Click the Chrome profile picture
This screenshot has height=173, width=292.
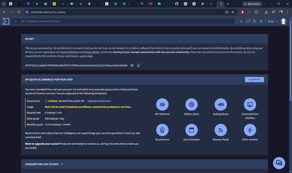tap(281, 12)
